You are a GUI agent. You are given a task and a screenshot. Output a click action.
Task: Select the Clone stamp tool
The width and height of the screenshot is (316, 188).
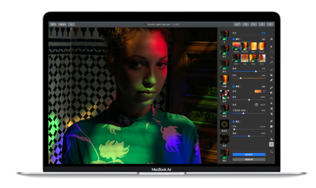[x=271, y=93]
